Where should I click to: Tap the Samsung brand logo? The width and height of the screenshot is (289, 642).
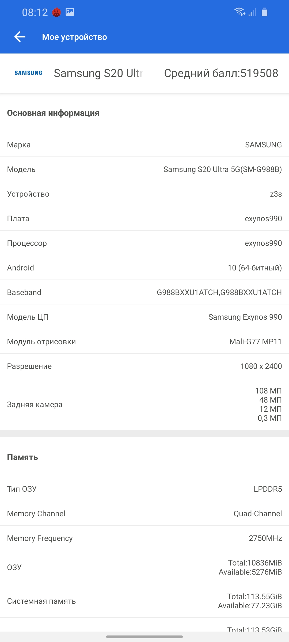click(28, 73)
